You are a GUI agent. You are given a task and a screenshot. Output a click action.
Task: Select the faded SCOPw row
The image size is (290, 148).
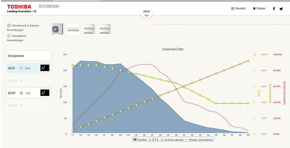(29, 81)
